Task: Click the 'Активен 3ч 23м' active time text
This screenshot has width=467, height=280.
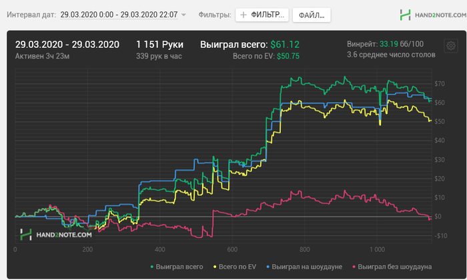Action: coord(42,56)
